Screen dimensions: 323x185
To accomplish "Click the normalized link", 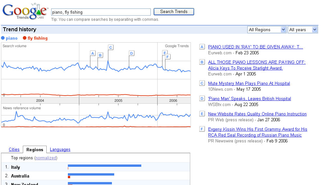I will click(x=46, y=158).
